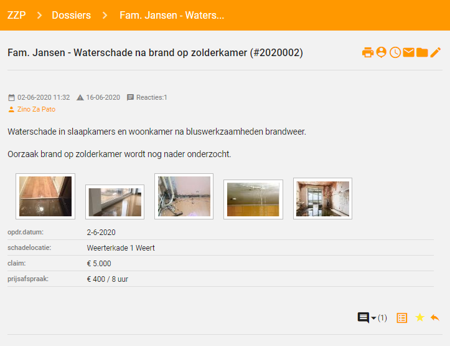The image size is (450, 346).
Task: Open the orange list view icon
Action: [402, 318]
